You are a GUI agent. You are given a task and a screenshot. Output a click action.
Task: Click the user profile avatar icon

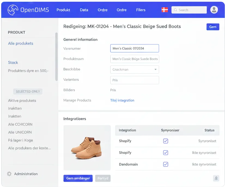click(x=214, y=10)
